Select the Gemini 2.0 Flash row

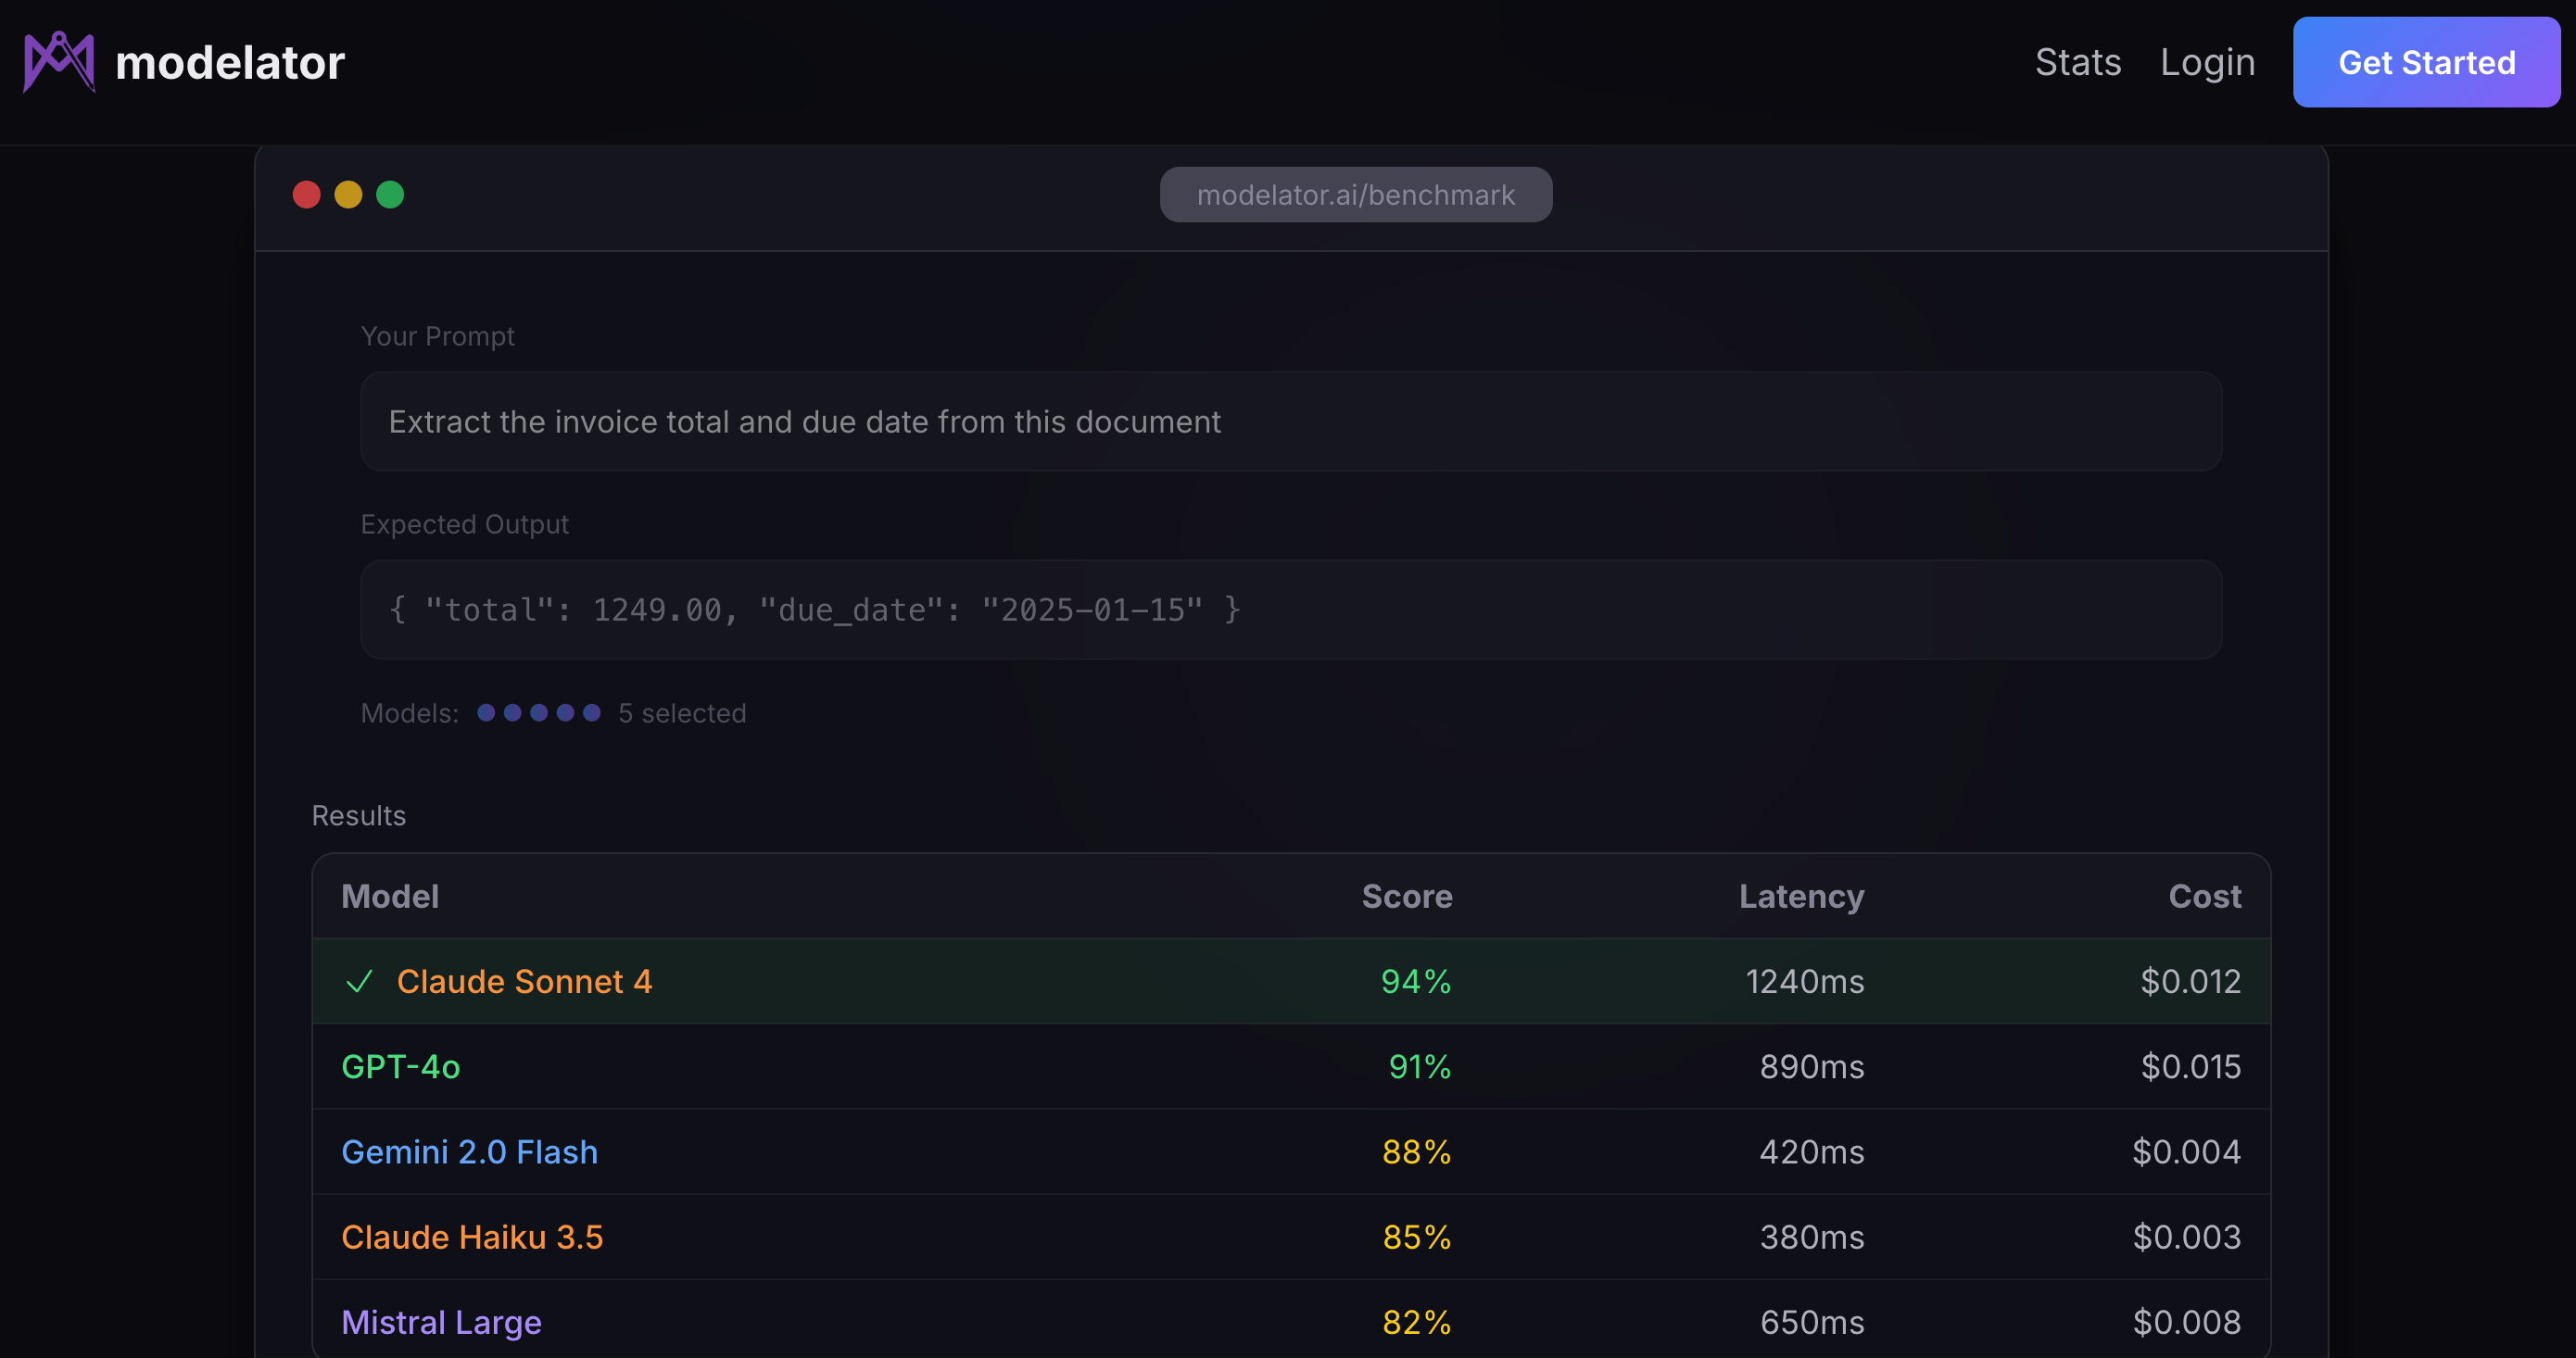(x=469, y=1151)
